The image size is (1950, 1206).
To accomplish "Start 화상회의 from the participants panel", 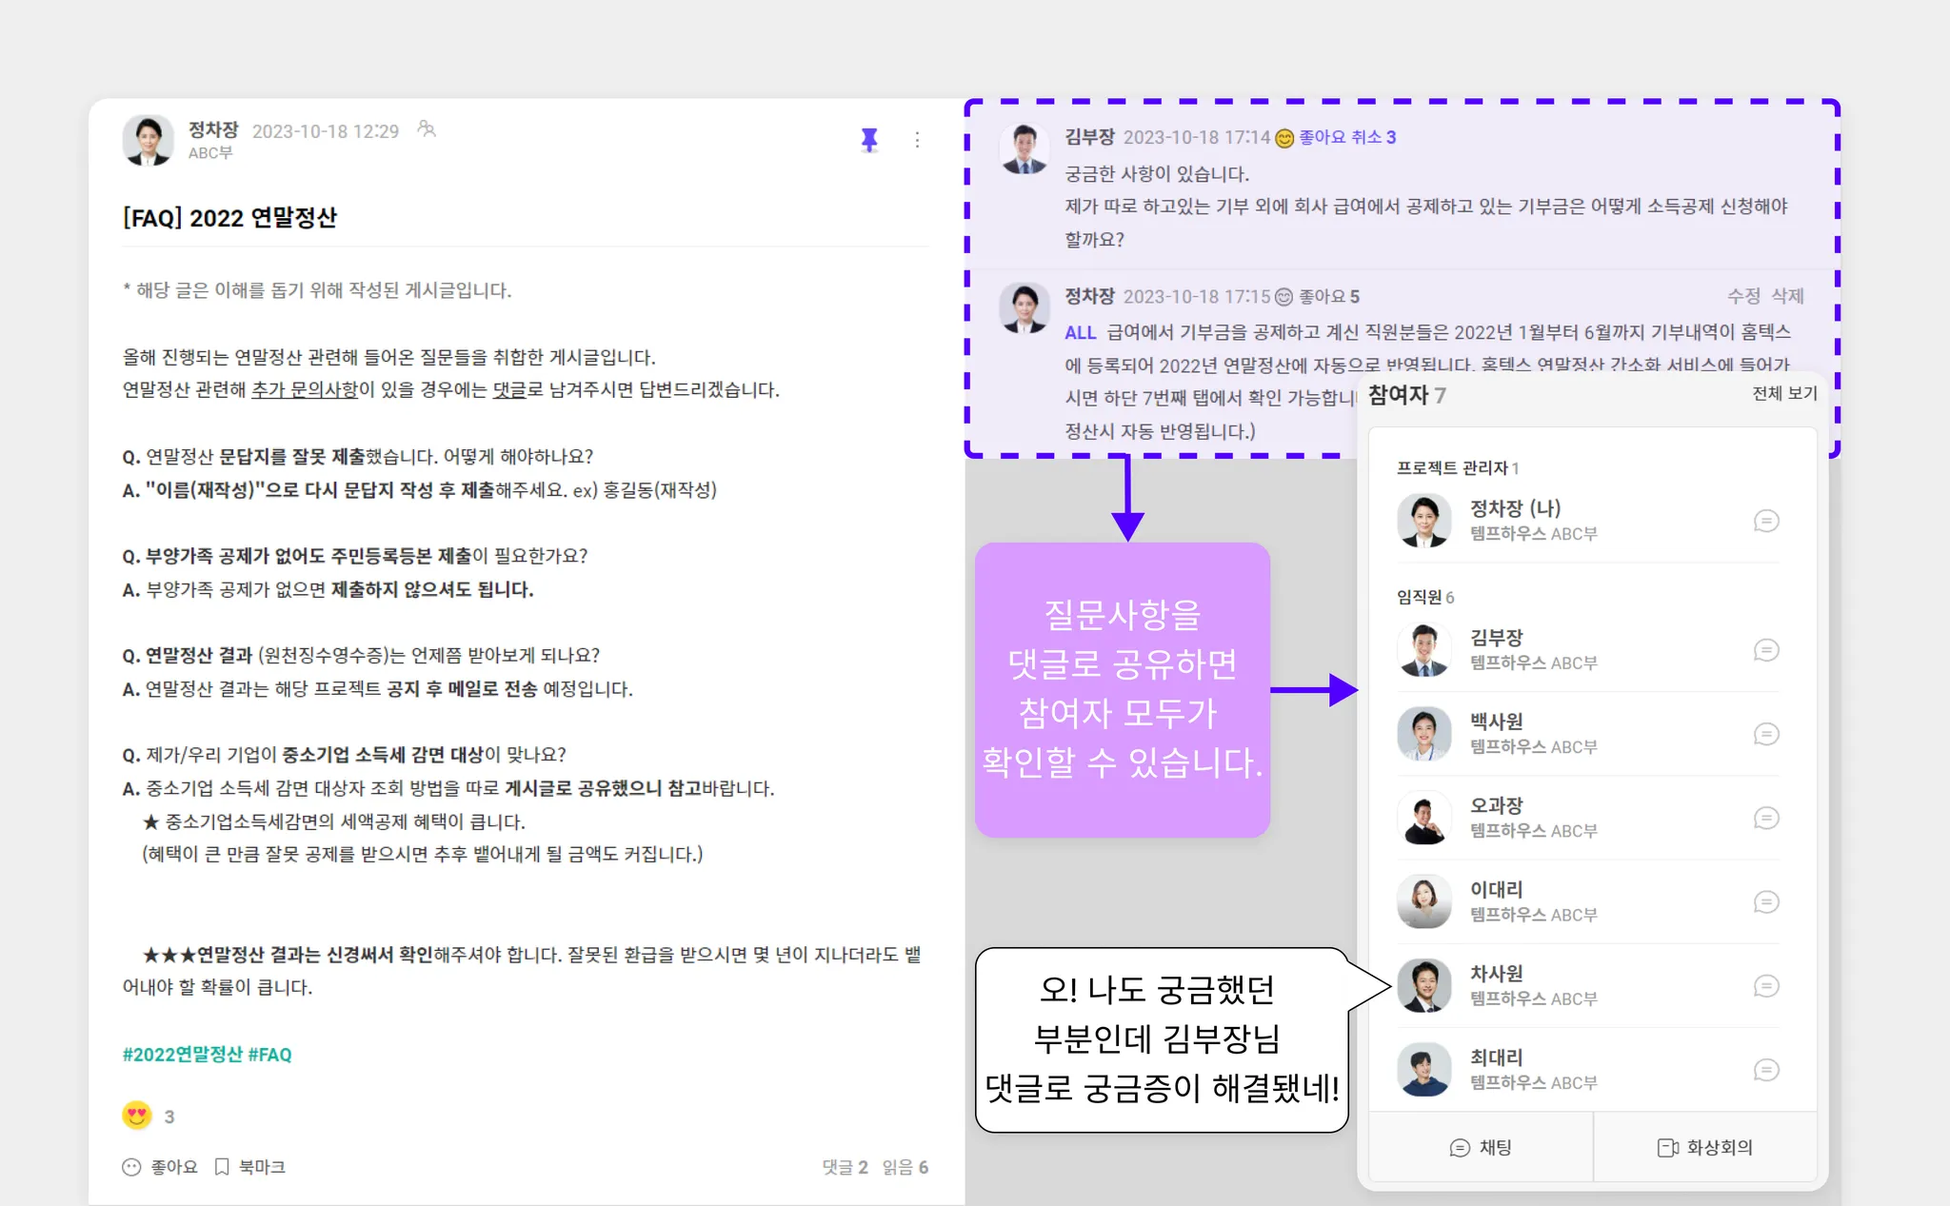I will pos(1705,1148).
